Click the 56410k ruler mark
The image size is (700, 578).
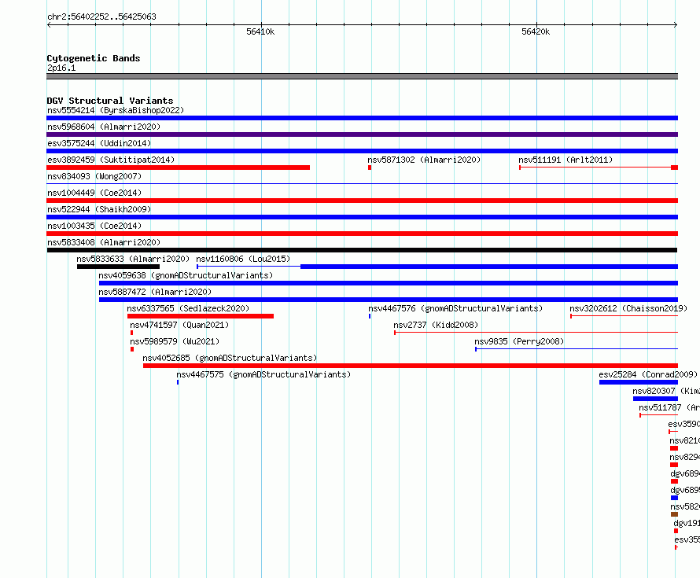[260, 31]
